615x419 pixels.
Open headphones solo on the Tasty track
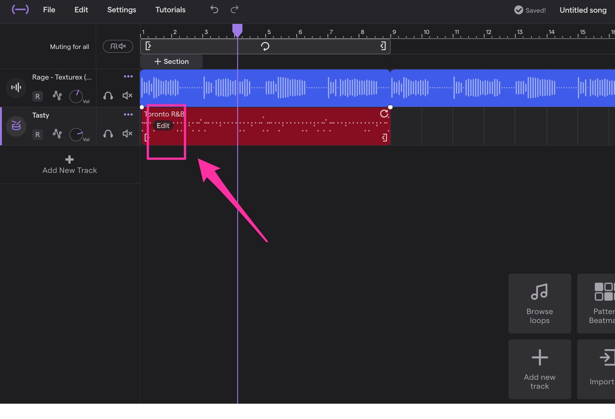(x=108, y=134)
